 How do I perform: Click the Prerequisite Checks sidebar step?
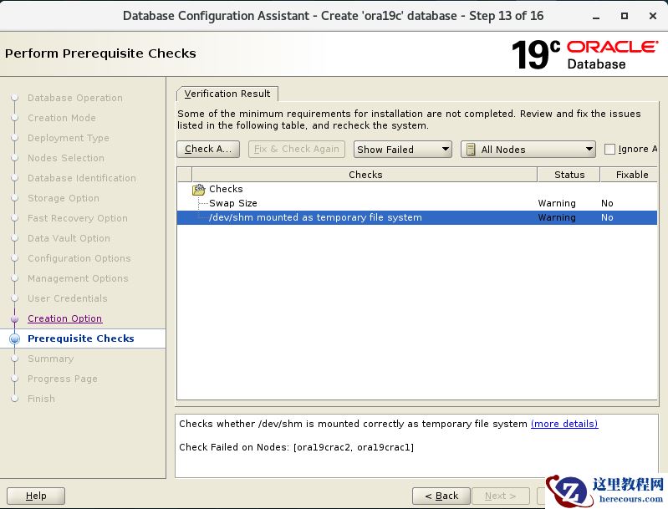coord(81,338)
